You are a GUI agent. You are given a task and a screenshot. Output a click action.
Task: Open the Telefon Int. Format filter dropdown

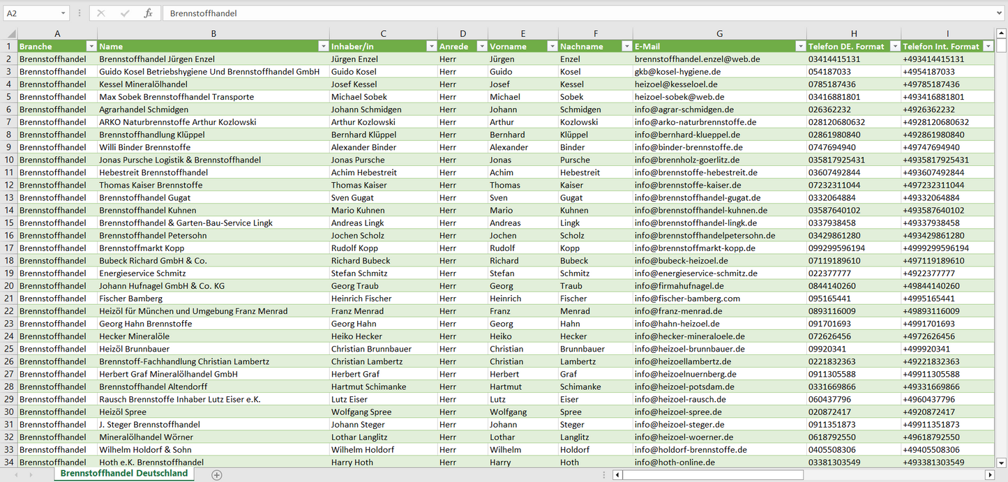tap(988, 46)
